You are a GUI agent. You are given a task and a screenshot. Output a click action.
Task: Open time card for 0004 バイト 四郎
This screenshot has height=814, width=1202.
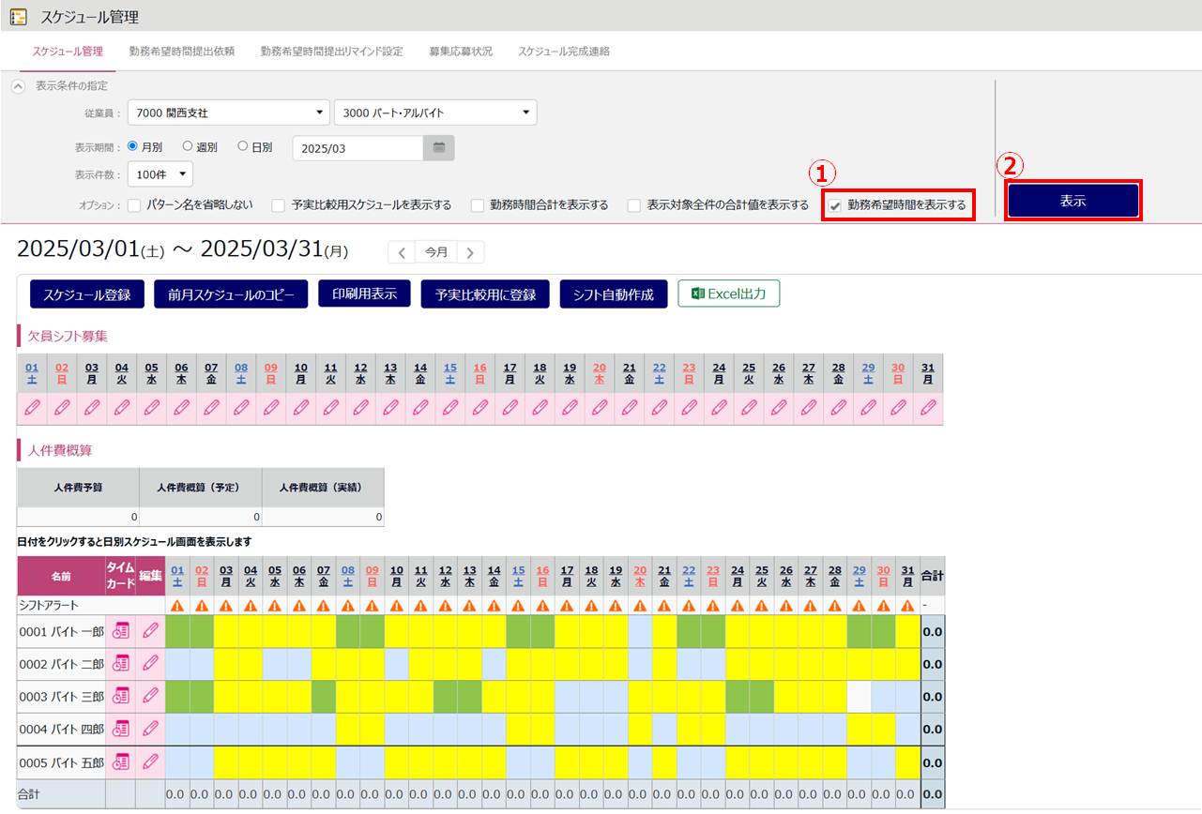coord(120,730)
